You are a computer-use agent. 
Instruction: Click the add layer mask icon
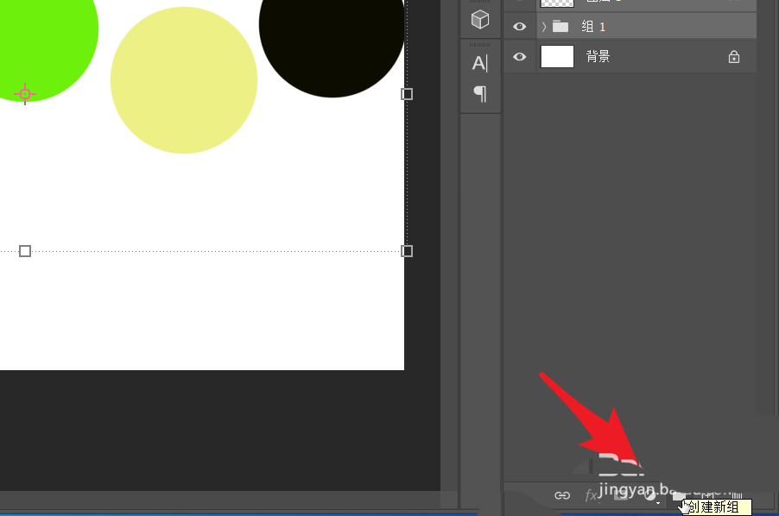(621, 495)
